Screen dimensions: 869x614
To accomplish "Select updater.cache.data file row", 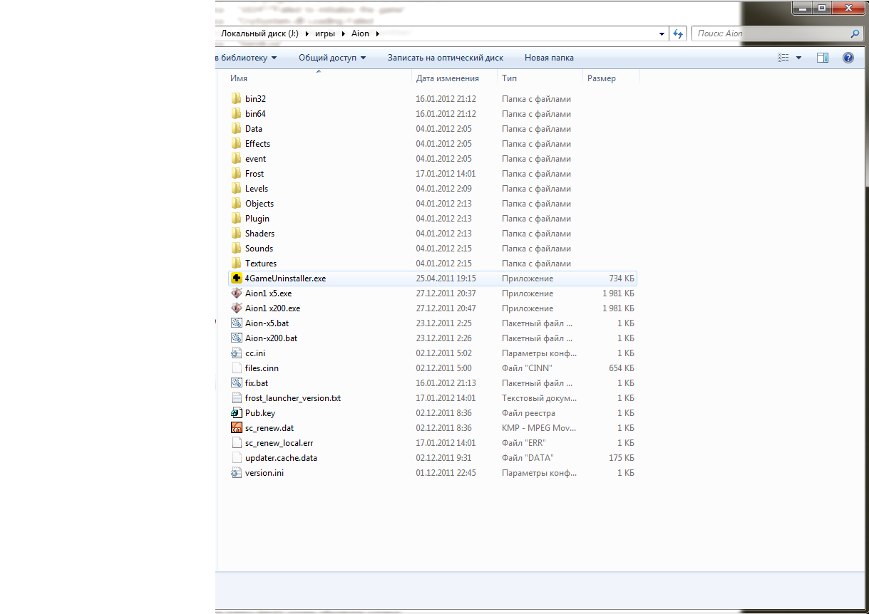I will [433, 458].
